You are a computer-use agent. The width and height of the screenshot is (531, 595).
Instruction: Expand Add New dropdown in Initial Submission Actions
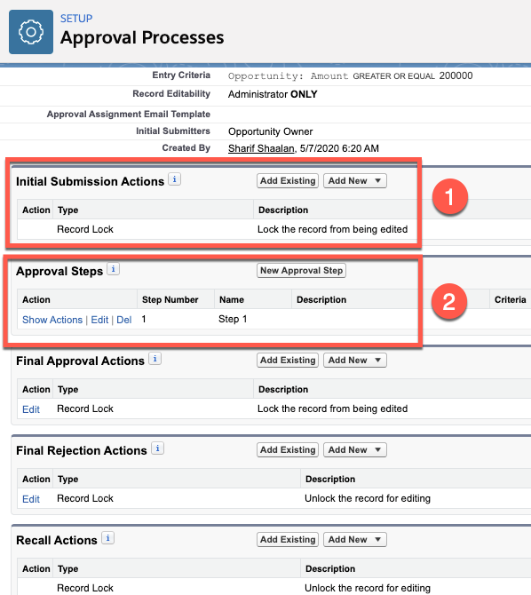pos(355,181)
